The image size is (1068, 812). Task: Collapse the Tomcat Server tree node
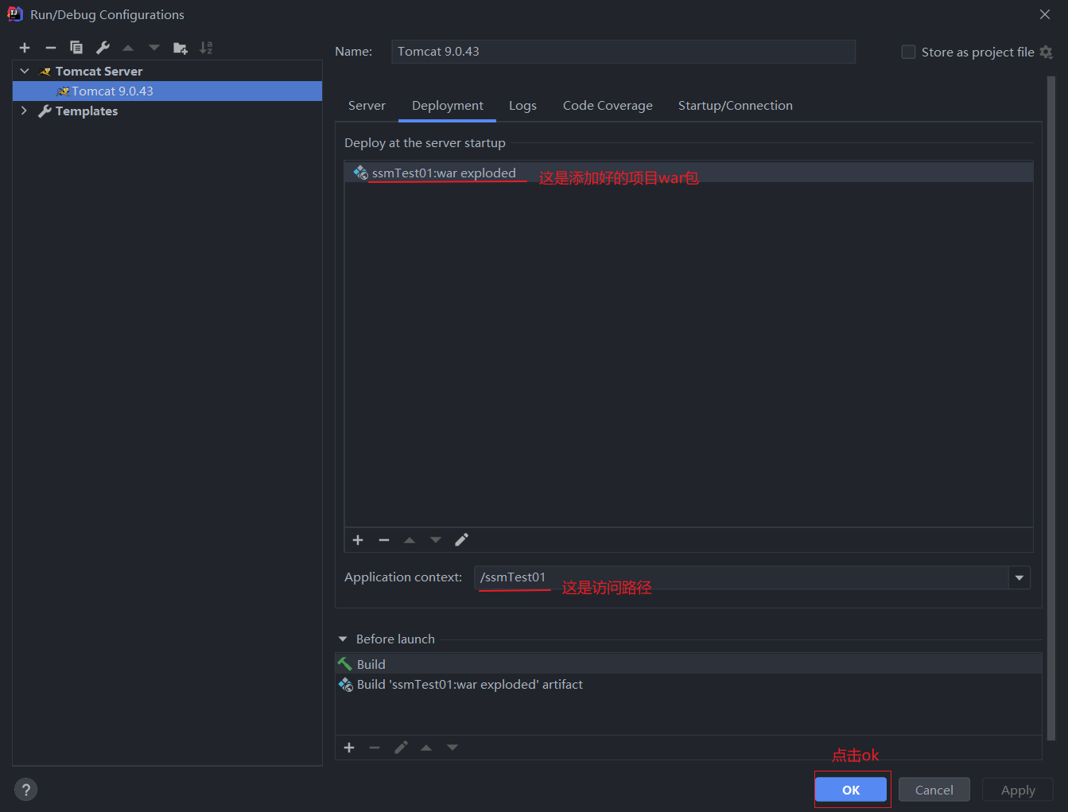click(25, 71)
